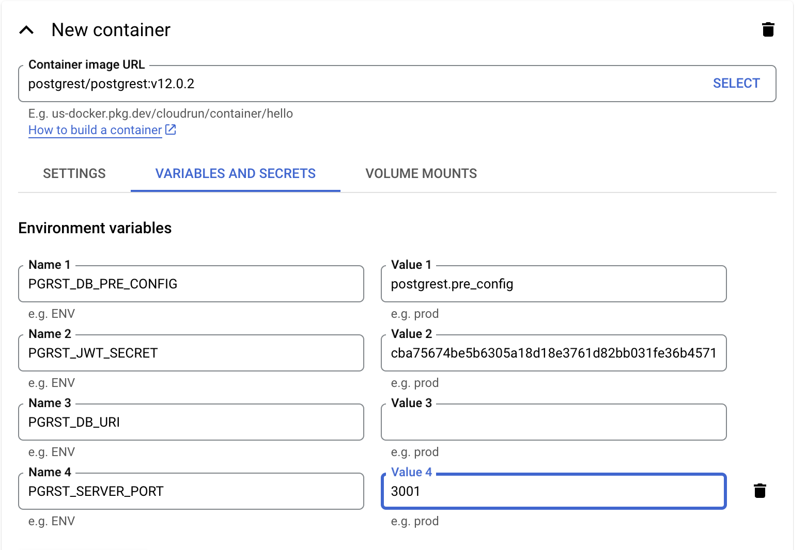This screenshot has width=806, height=550.
Task: Edit the Name 4 field PGRST_SERVER_PORT
Action: (191, 491)
